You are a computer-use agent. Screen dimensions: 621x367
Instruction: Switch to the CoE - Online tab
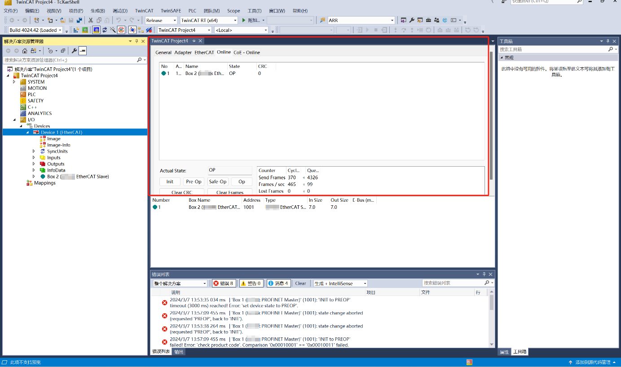pyautogui.click(x=247, y=53)
